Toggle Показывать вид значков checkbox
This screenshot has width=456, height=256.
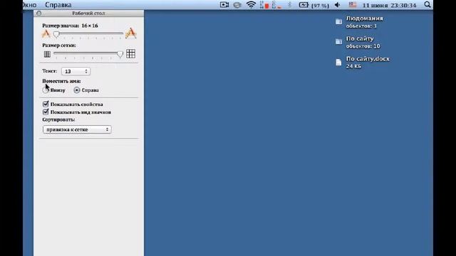click(46, 112)
